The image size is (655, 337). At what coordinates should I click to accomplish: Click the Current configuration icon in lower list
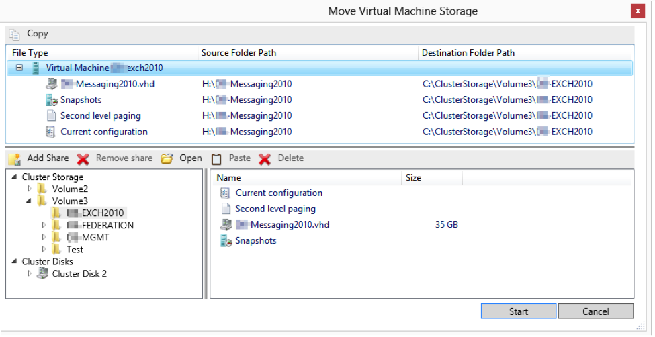pyautogui.click(x=226, y=193)
